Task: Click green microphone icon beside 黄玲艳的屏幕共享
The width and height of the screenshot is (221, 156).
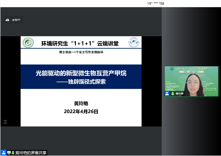Action: point(13,153)
